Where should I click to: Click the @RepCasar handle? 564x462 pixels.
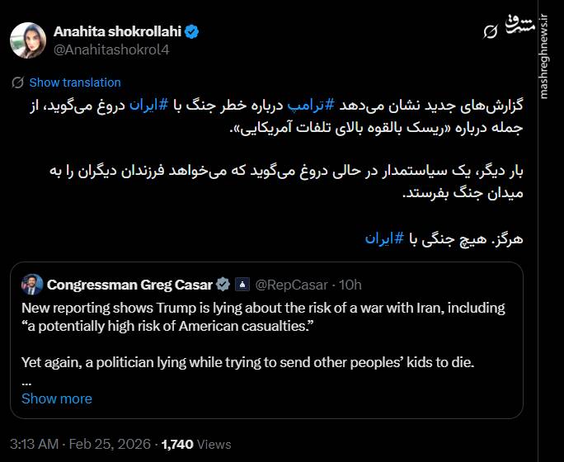(x=293, y=285)
